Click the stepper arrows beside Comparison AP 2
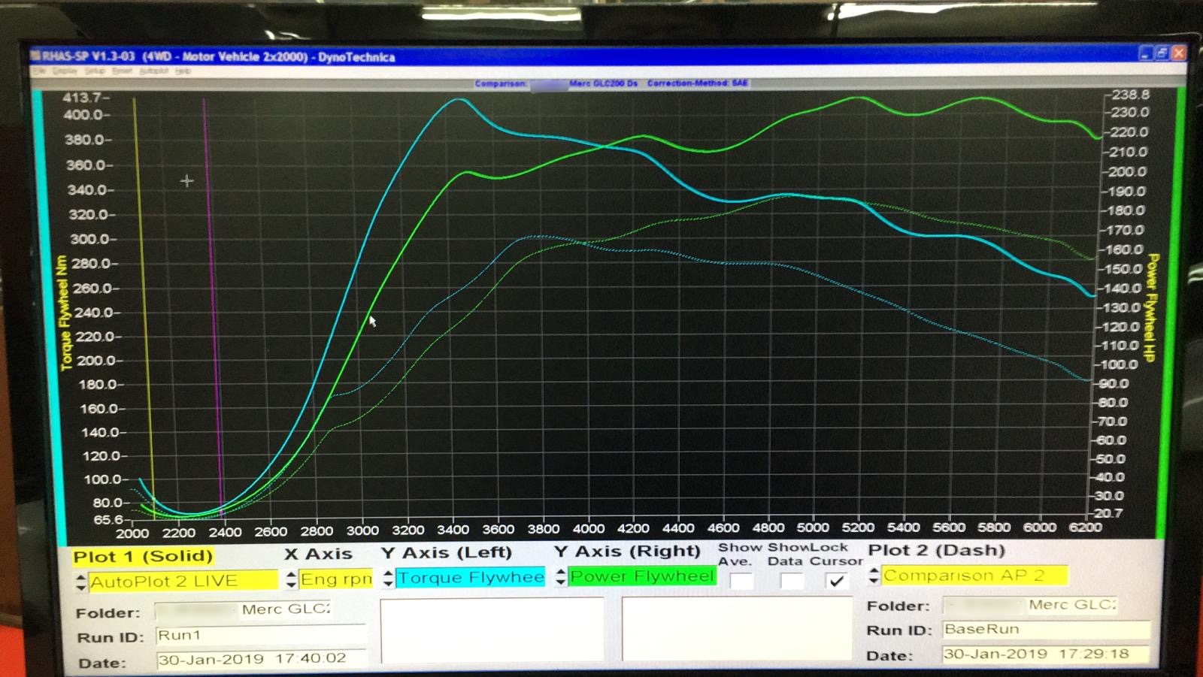The width and height of the screenshot is (1203, 677). click(x=874, y=576)
